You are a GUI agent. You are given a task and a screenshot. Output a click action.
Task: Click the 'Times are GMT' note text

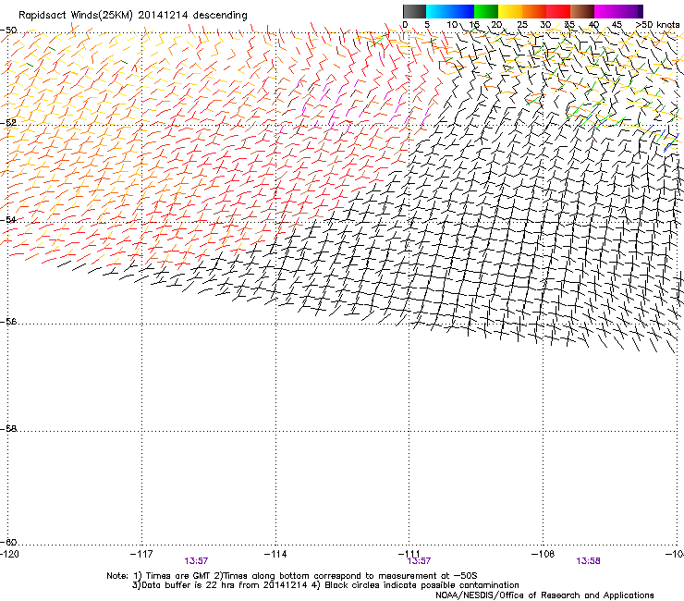tap(178, 576)
